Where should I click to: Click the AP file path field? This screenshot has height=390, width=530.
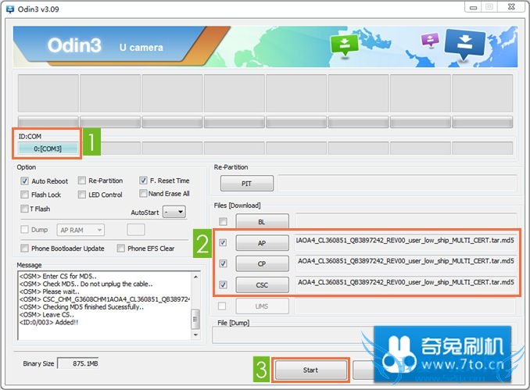405,241
